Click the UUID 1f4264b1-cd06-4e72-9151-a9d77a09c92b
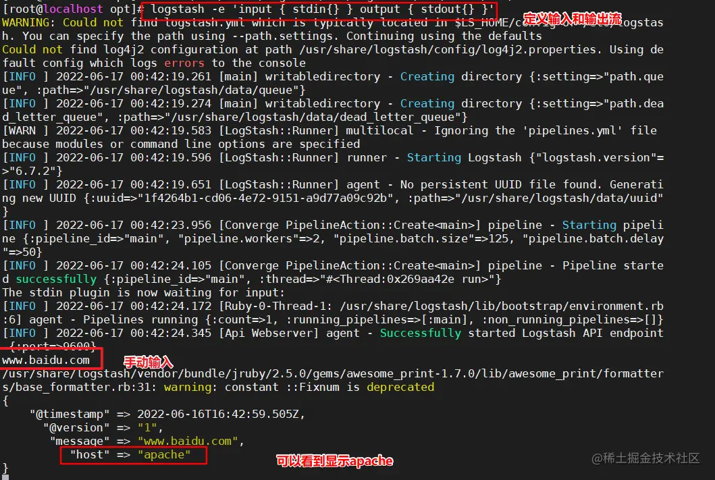Image resolution: width=715 pixels, height=480 pixels. [265, 198]
